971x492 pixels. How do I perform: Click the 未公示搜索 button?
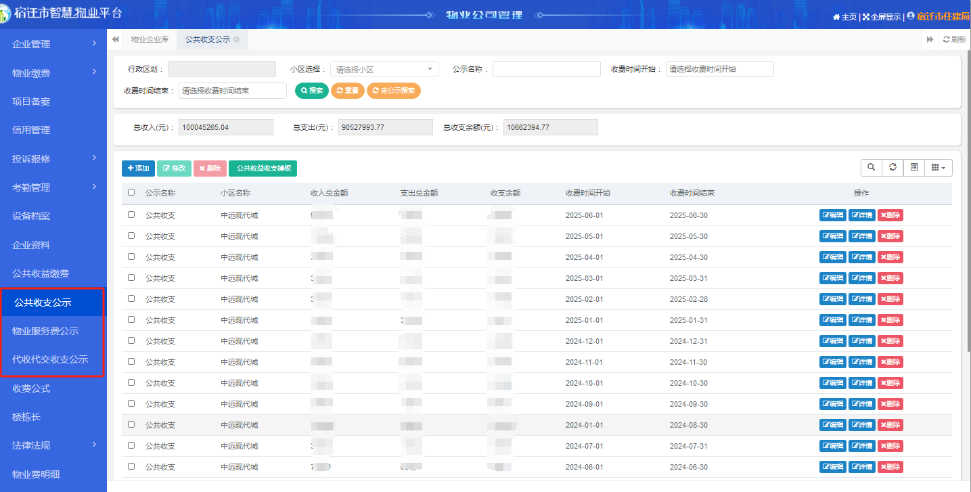394,91
